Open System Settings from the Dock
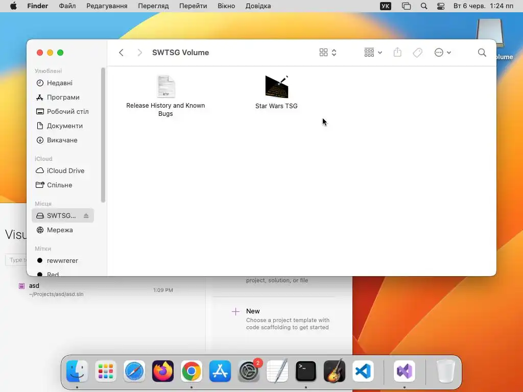 point(249,371)
